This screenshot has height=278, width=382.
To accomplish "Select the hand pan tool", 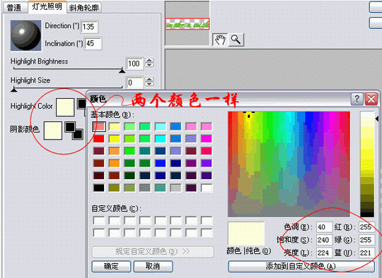I will (220, 40).
